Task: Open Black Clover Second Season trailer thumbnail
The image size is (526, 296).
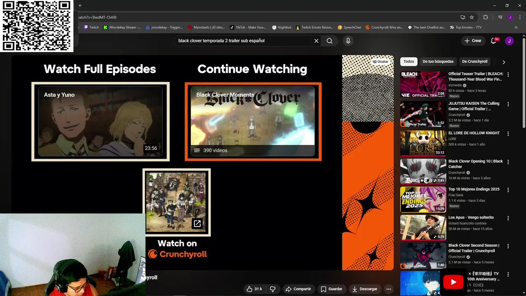Action: [423, 256]
